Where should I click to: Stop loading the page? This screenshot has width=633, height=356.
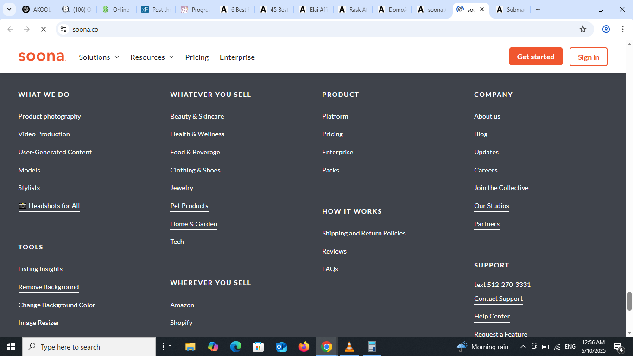pos(43,29)
